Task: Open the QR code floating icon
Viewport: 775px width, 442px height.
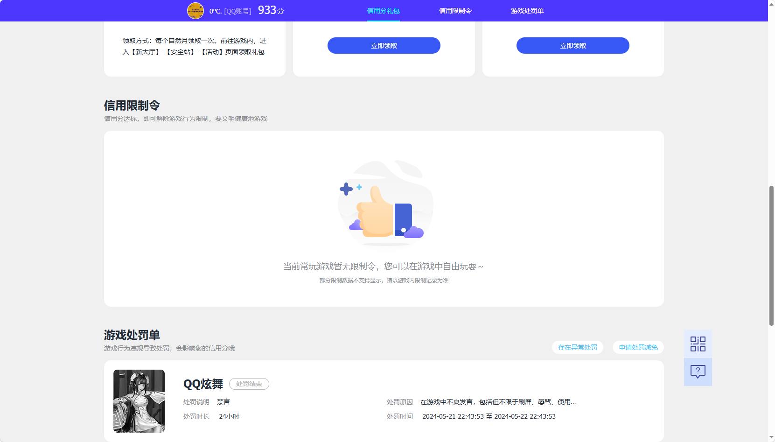Action: [698, 344]
